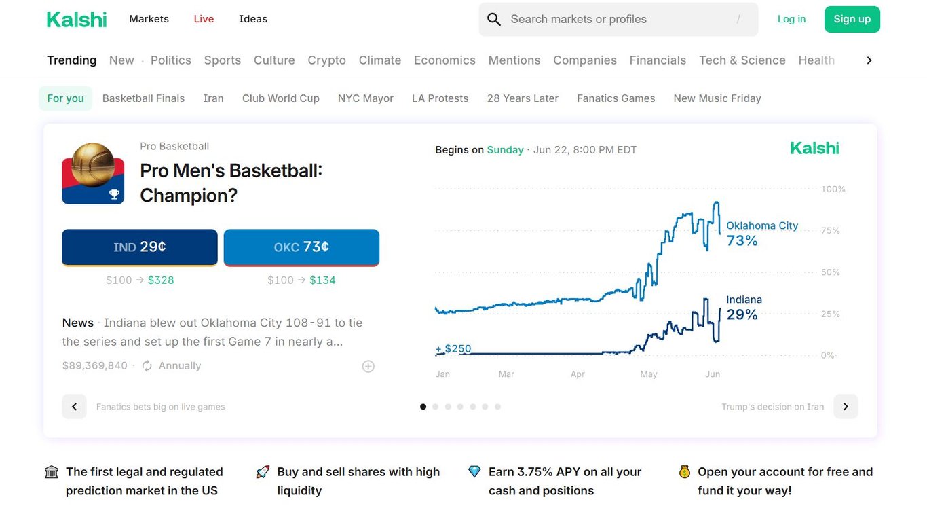Select the For you filter pill
927x508 pixels.
(65, 98)
